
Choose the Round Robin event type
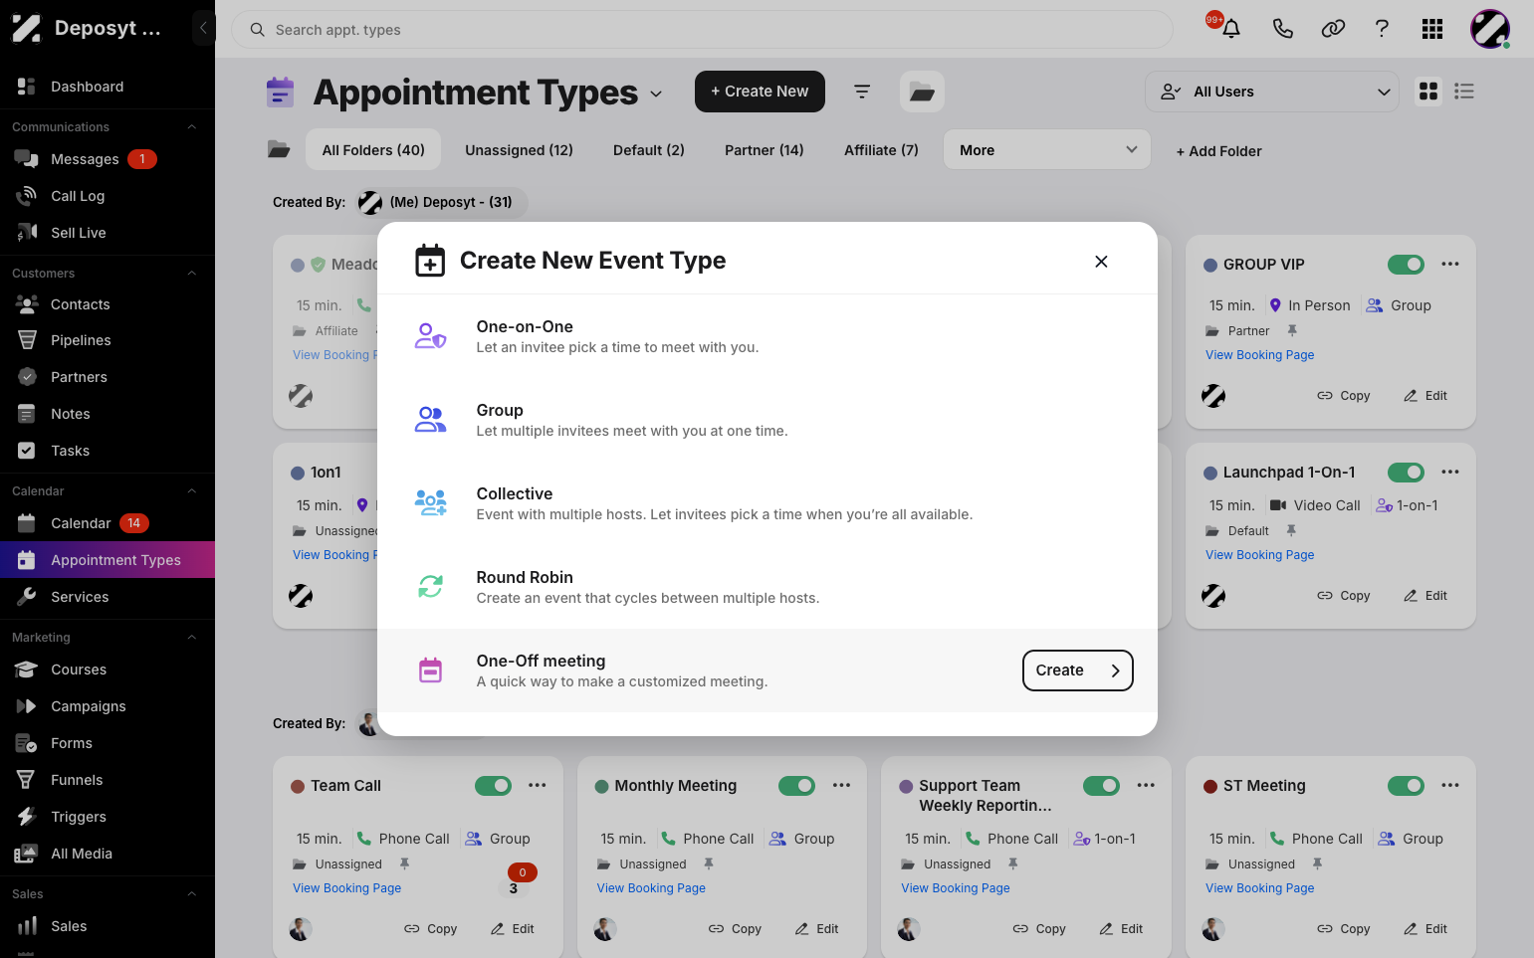[767, 587]
